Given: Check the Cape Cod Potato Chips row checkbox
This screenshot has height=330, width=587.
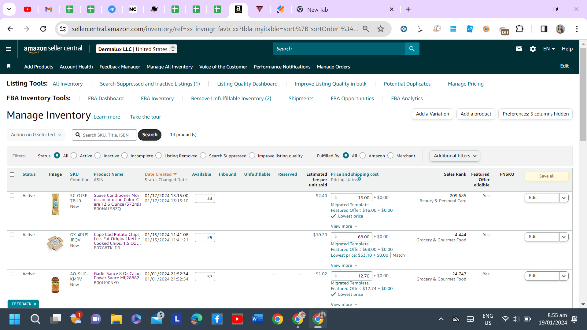Looking at the screenshot, I should click(x=12, y=235).
